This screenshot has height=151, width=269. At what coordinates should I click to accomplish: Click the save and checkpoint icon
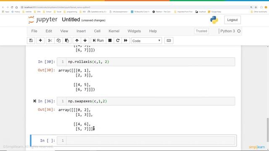point(31,41)
